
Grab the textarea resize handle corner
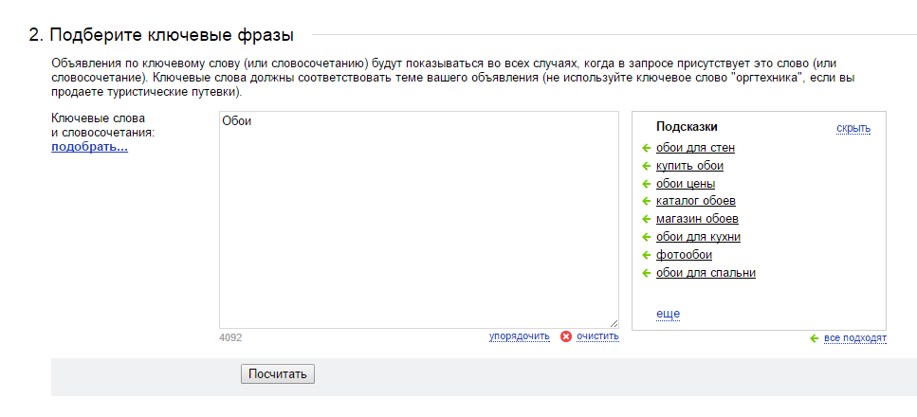614,323
